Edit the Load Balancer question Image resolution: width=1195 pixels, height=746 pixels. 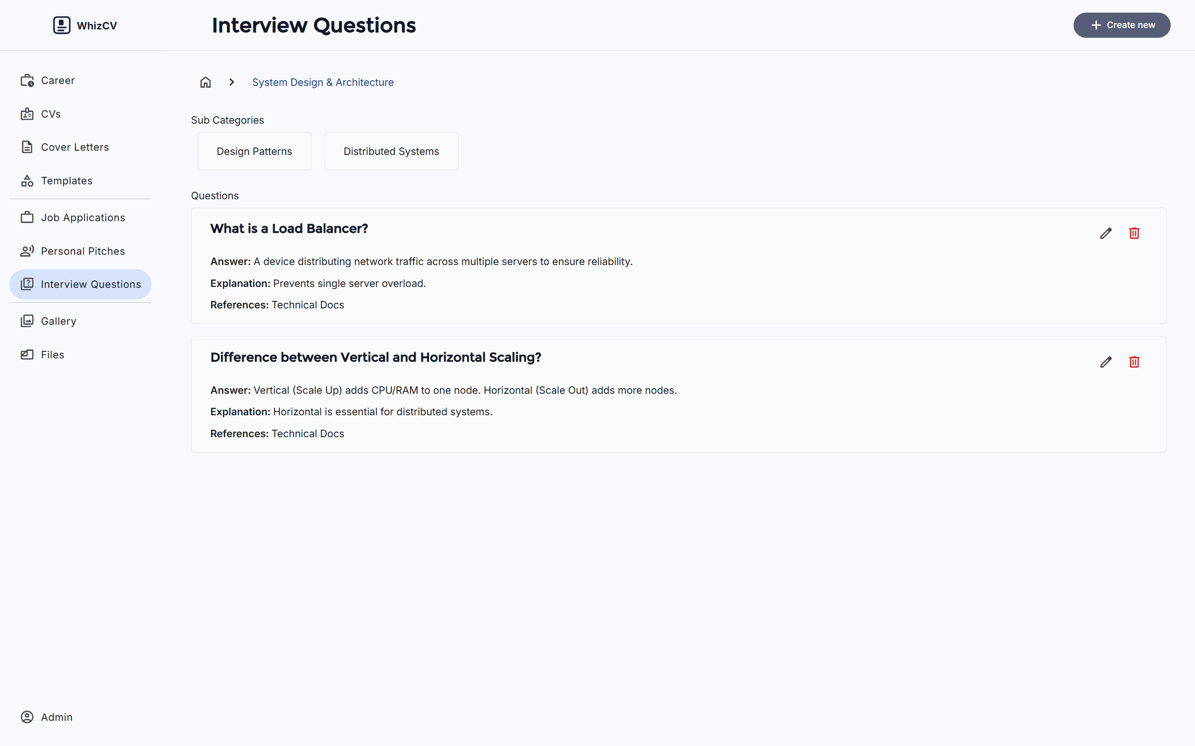(x=1106, y=233)
